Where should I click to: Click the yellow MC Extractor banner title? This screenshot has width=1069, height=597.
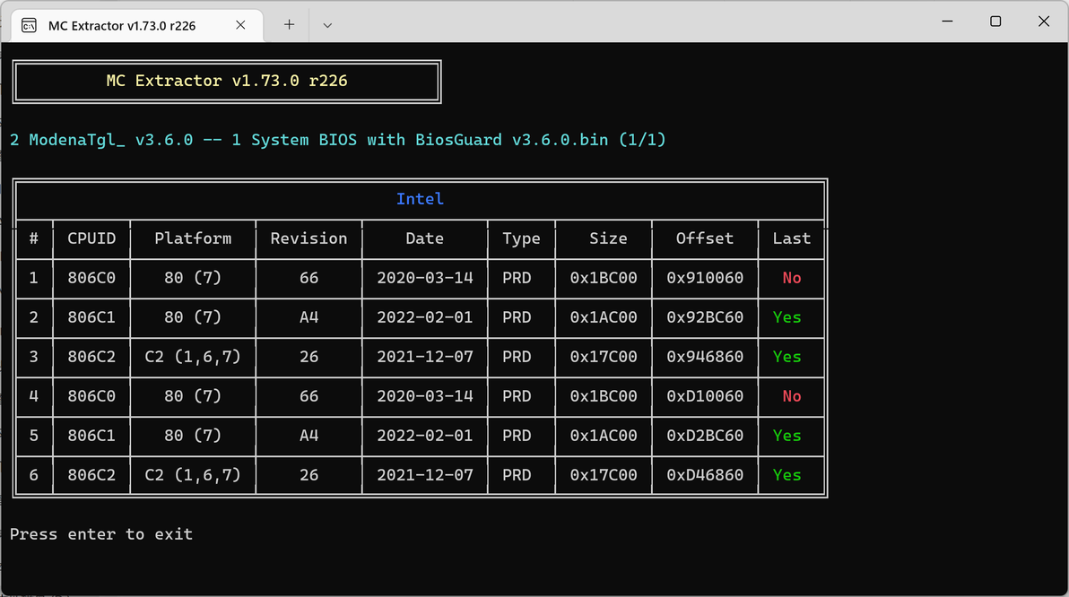click(x=227, y=81)
